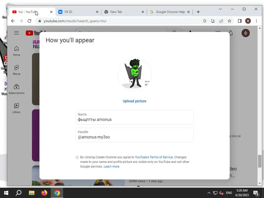Click the info icon beside terms text
The image size is (264, 198).
[77, 158]
